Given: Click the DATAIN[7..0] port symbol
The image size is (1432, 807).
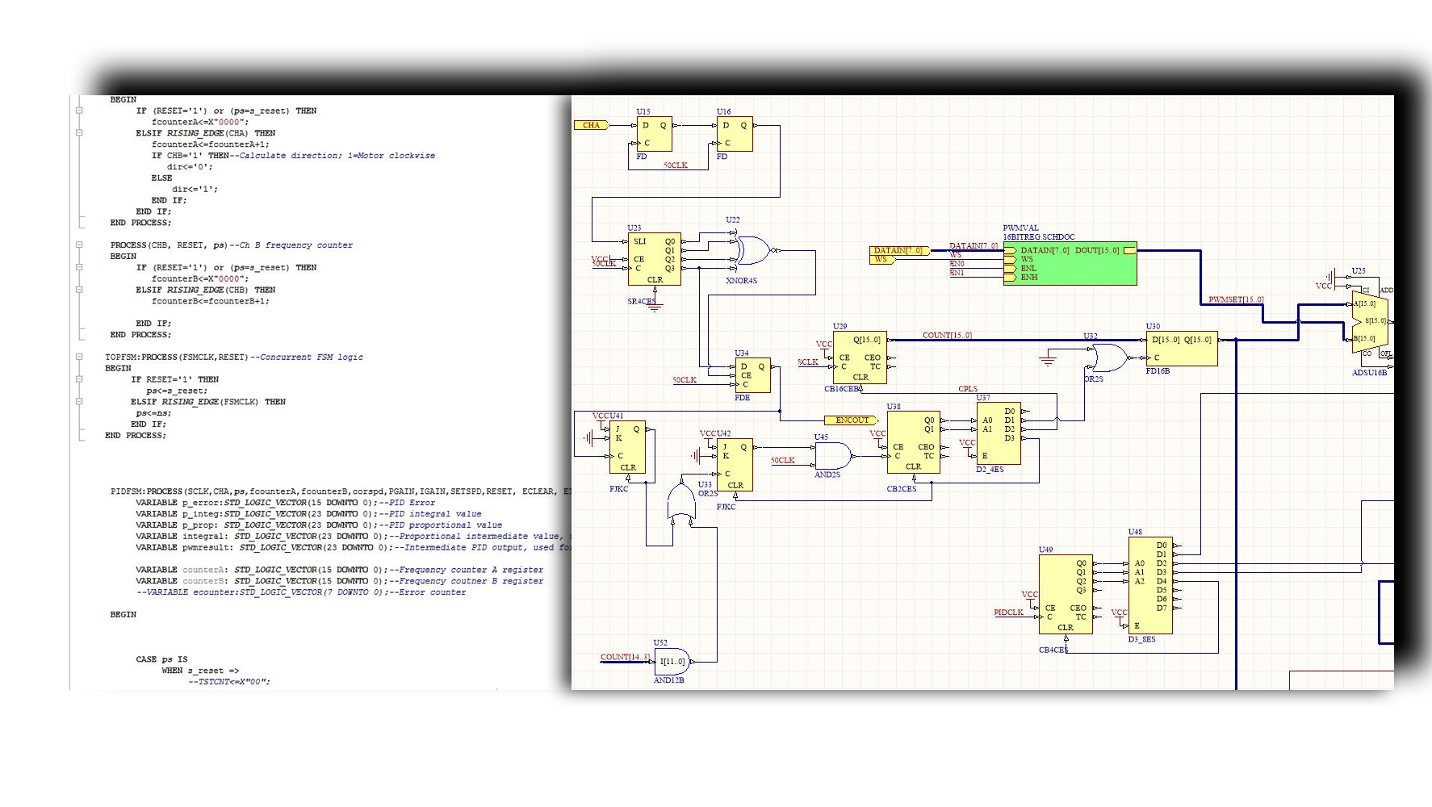Looking at the screenshot, I should [x=898, y=250].
